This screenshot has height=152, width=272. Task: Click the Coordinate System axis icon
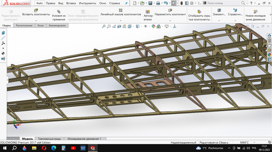pyautogui.click(x=3, y=43)
